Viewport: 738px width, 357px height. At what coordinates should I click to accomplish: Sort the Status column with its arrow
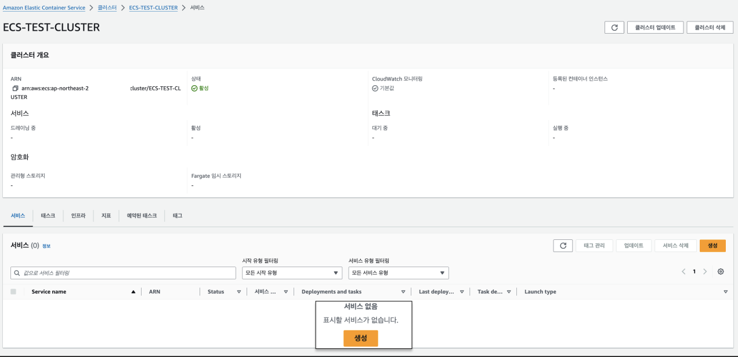click(x=238, y=292)
